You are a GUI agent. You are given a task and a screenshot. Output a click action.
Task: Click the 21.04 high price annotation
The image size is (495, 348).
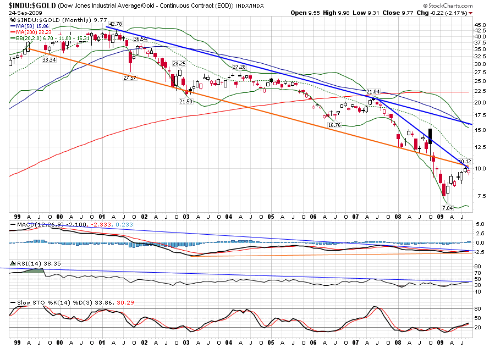click(x=373, y=91)
